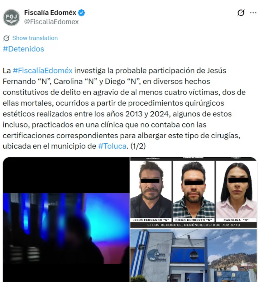Open the Grok icon at top right
The height and width of the screenshot is (282, 259).
coord(241,13)
